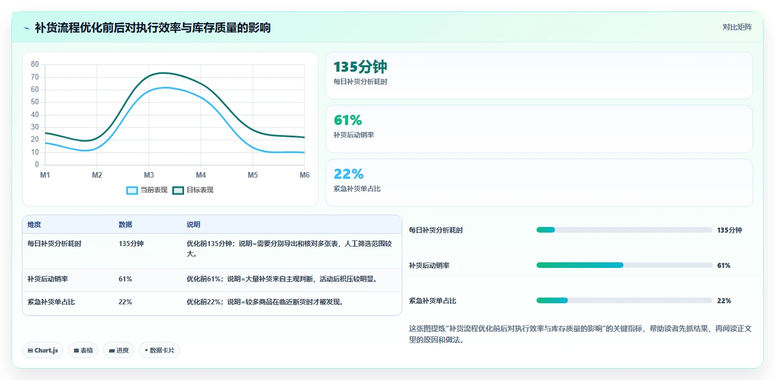Viewport: 775px width, 380px height.
Task: Select table cell 每日补货分析耗时
Action: click(x=54, y=244)
